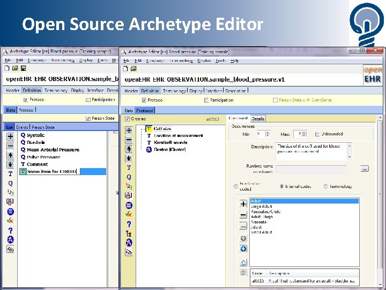Select Location of measurement tree item

coord(178,136)
